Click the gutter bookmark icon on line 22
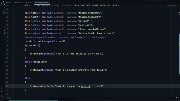This screenshot has width=180, height=101. (x=4, y=33)
